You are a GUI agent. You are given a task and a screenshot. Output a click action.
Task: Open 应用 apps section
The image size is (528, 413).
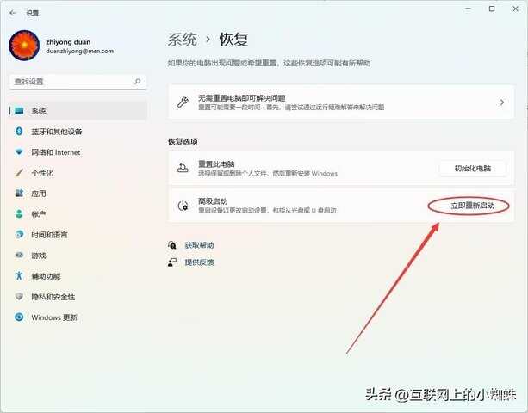pyautogui.click(x=39, y=194)
